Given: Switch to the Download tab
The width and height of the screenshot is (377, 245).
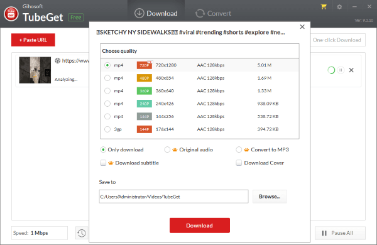Looking at the screenshot, I should (156, 13).
